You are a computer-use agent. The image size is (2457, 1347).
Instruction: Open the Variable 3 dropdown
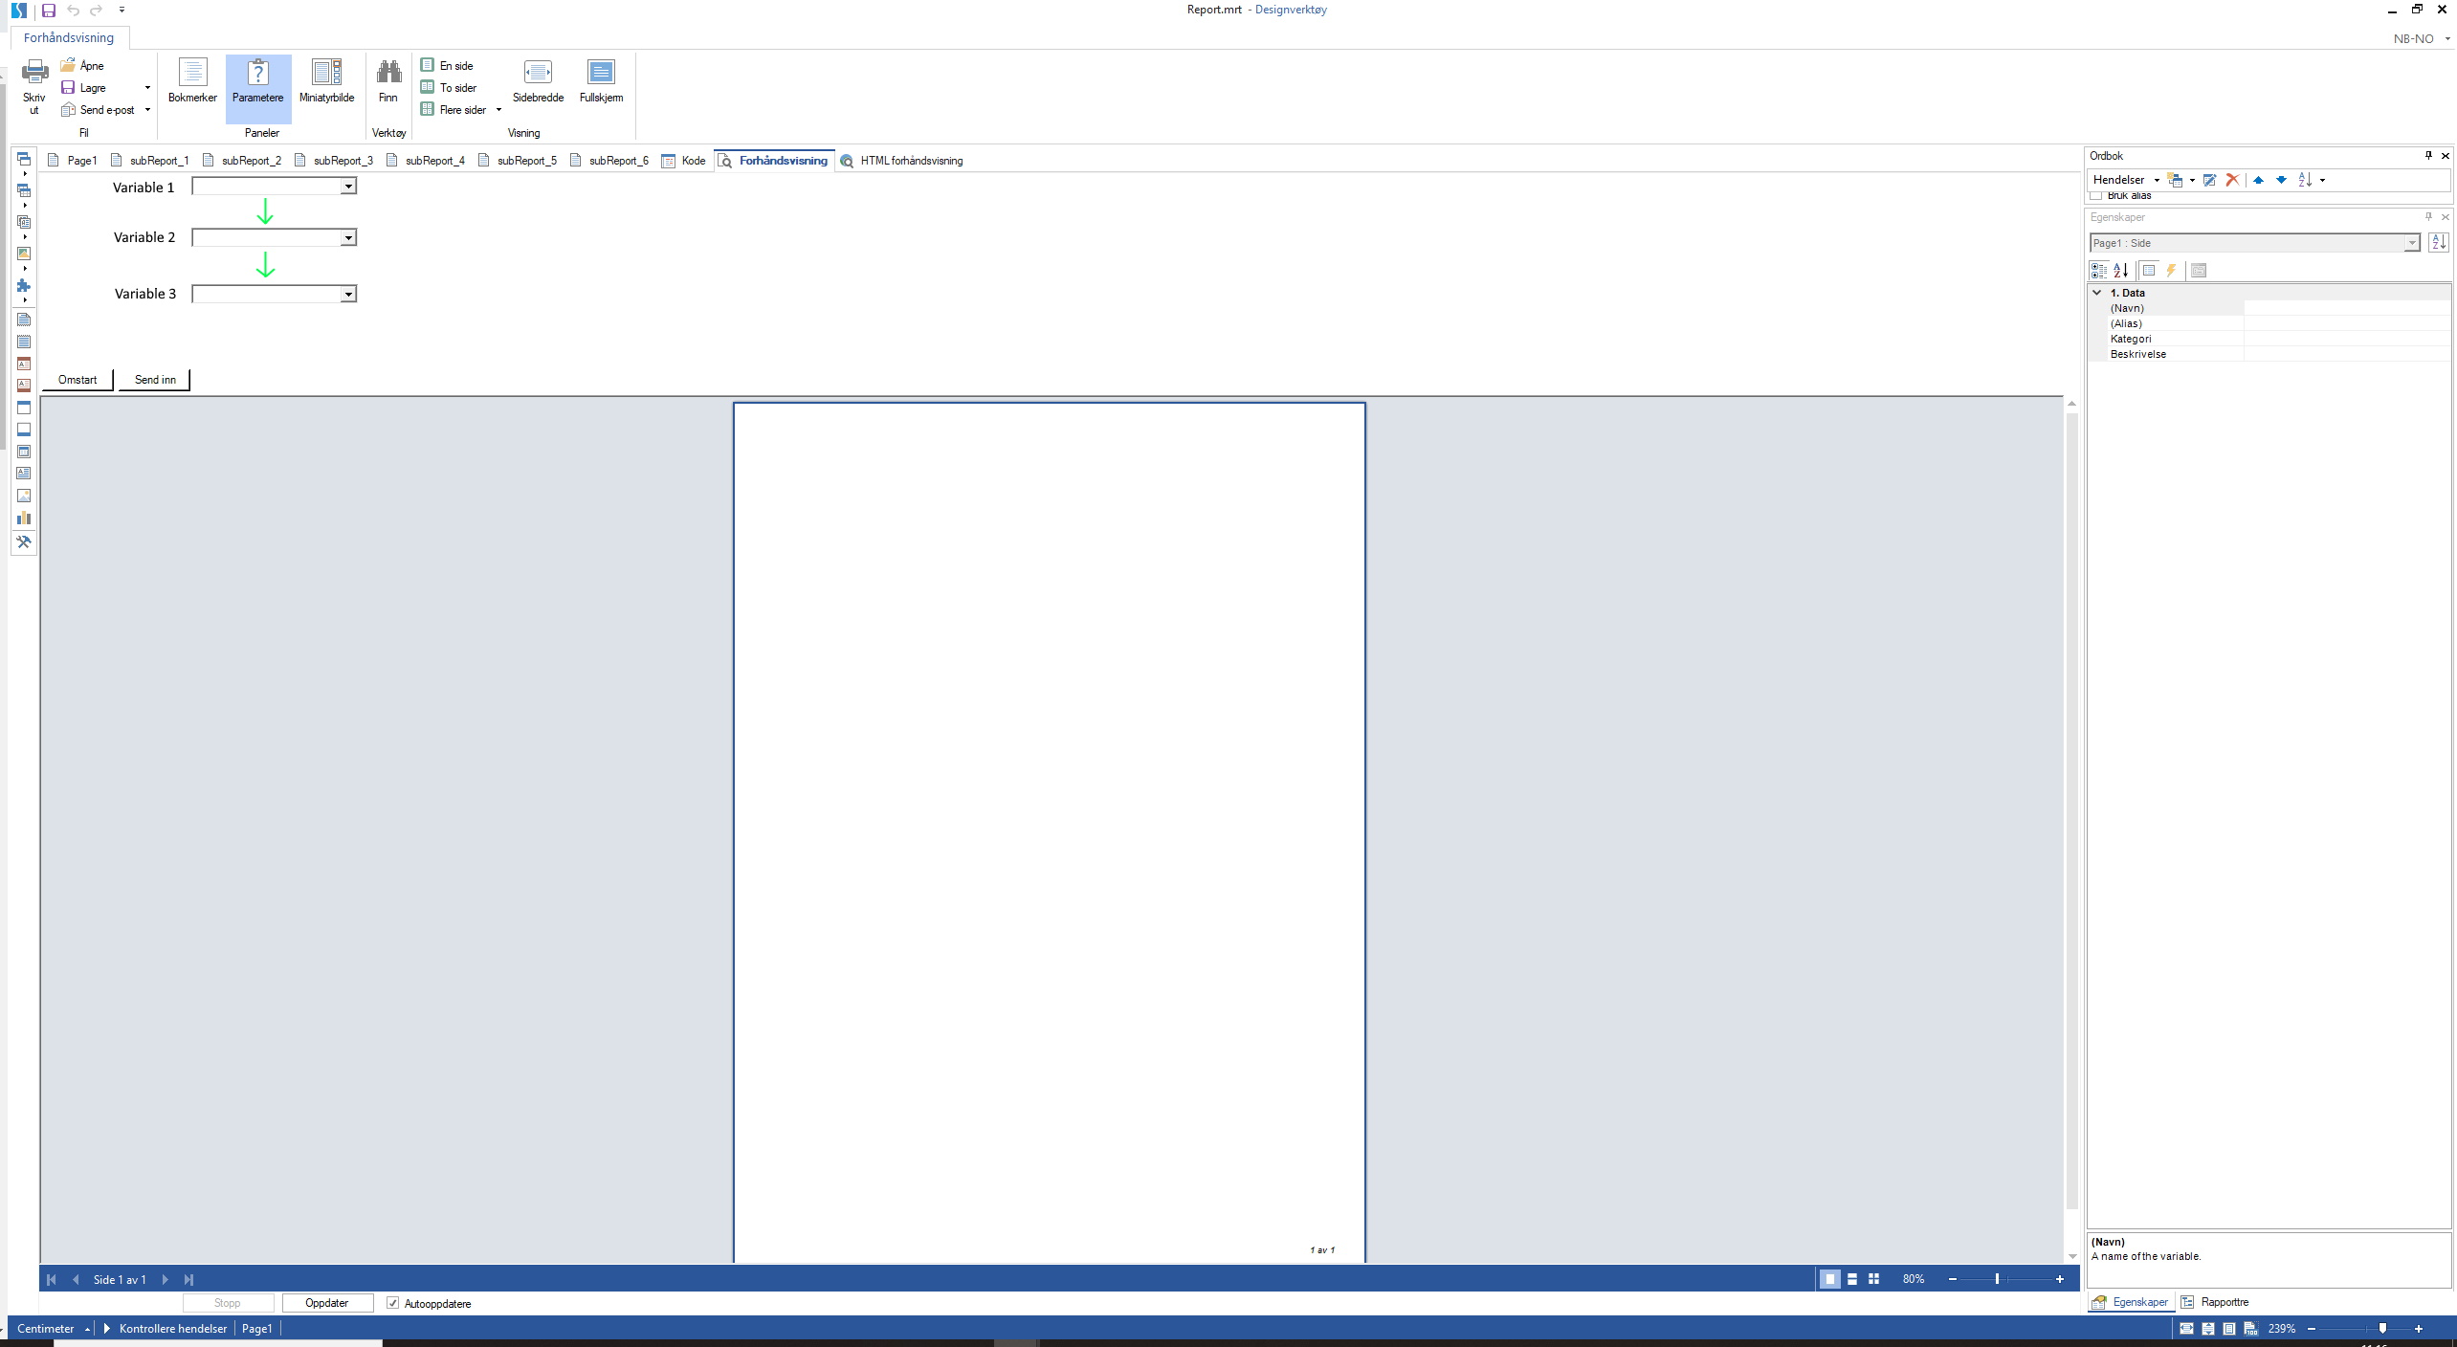pyautogui.click(x=349, y=294)
